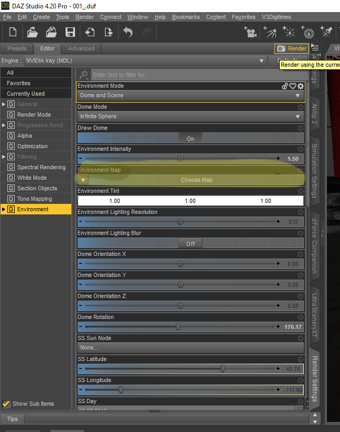Click the Choose Map button
The height and width of the screenshot is (432, 340).
196,180
